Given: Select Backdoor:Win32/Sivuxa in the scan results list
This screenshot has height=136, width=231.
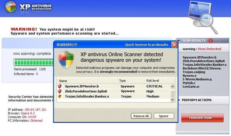Looking at the screenshot, I should point(202,68).
